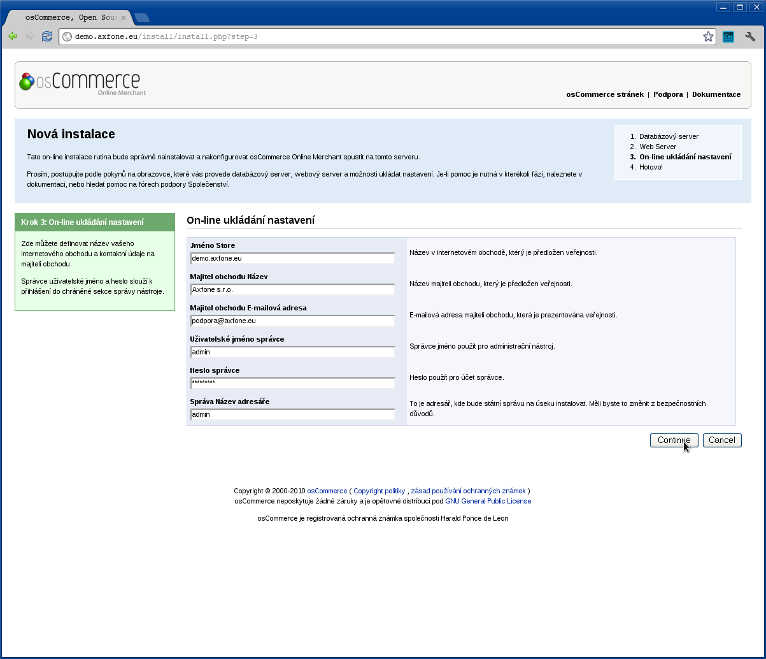Open a new browser tab
This screenshot has height=659, width=766.
[x=142, y=18]
